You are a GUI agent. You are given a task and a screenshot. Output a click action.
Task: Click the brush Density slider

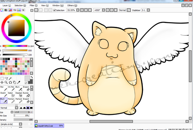click(23, 120)
